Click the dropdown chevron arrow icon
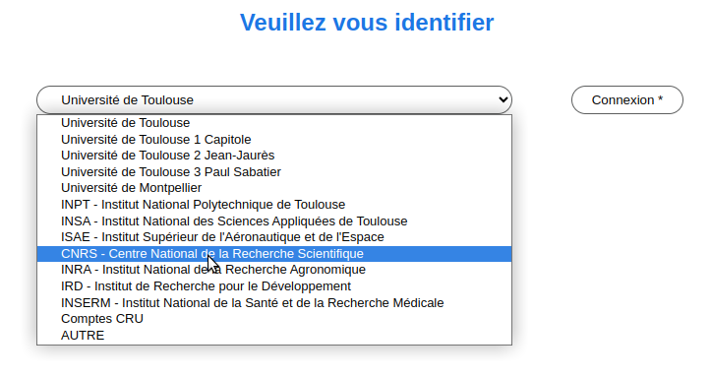711x378 pixels. point(503,99)
